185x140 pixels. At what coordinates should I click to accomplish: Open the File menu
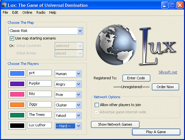point(5,12)
